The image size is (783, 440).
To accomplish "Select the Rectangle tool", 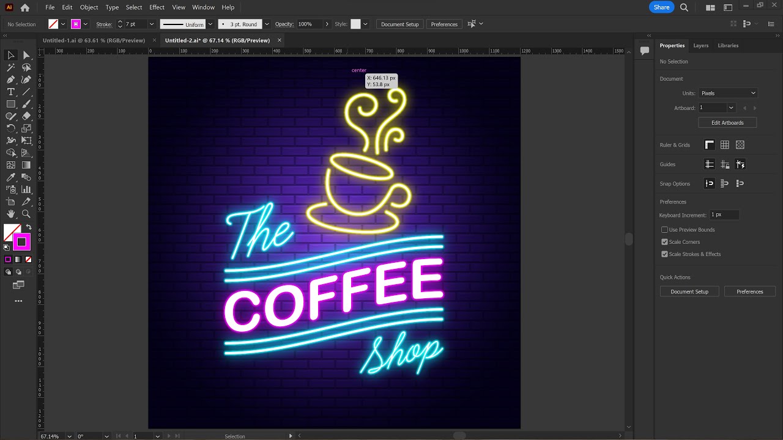I will coord(10,104).
